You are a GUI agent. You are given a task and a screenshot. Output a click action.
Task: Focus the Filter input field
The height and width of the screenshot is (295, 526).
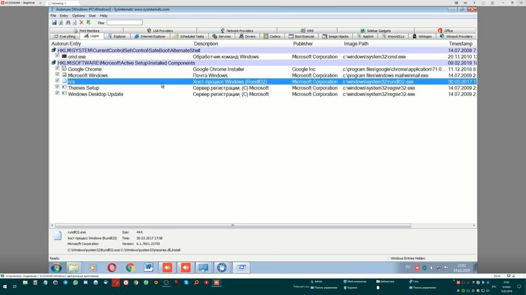tap(124, 23)
